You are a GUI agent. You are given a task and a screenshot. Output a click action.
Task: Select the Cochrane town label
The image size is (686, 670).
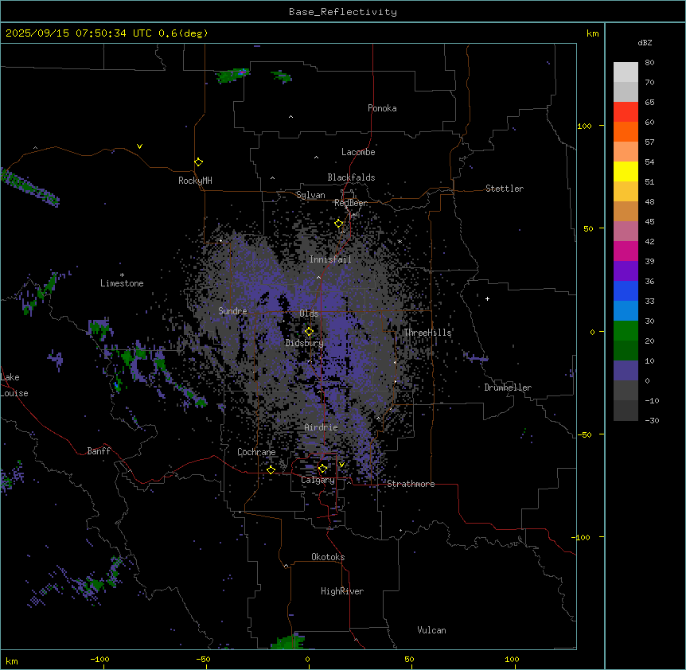pos(256,452)
